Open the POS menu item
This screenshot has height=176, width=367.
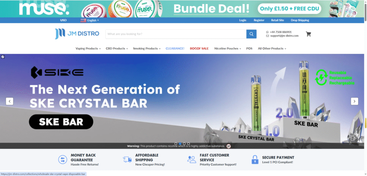tap(249, 48)
